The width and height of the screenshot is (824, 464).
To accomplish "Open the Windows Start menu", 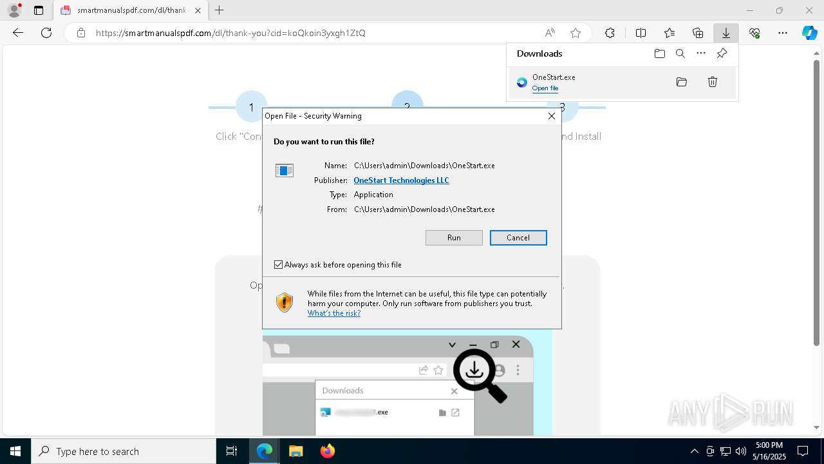I will pyautogui.click(x=15, y=451).
